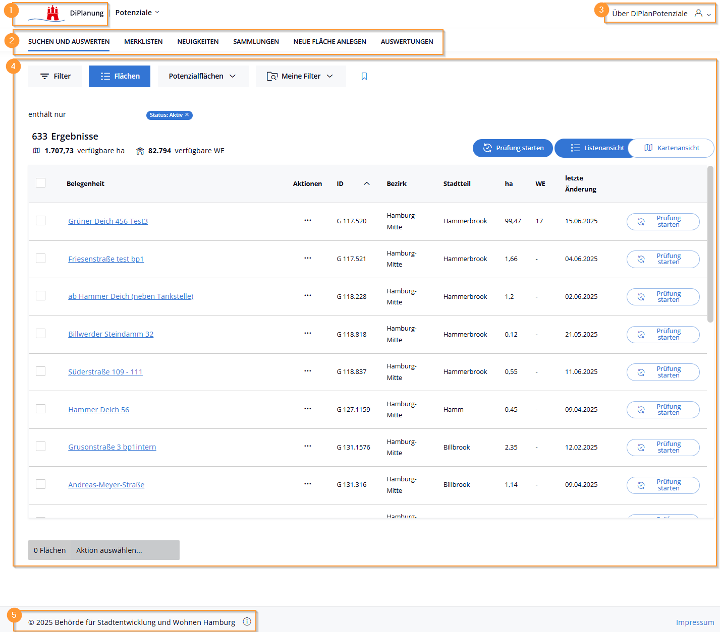Image resolution: width=720 pixels, height=632 pixels.
Task: Open actions menu for Grüner Deich 456 Test3
Action: click(307, 220)
